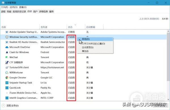Switch to the 用户 tab
The width and height of the screenshot is (170, 110).
pos(35,12)
